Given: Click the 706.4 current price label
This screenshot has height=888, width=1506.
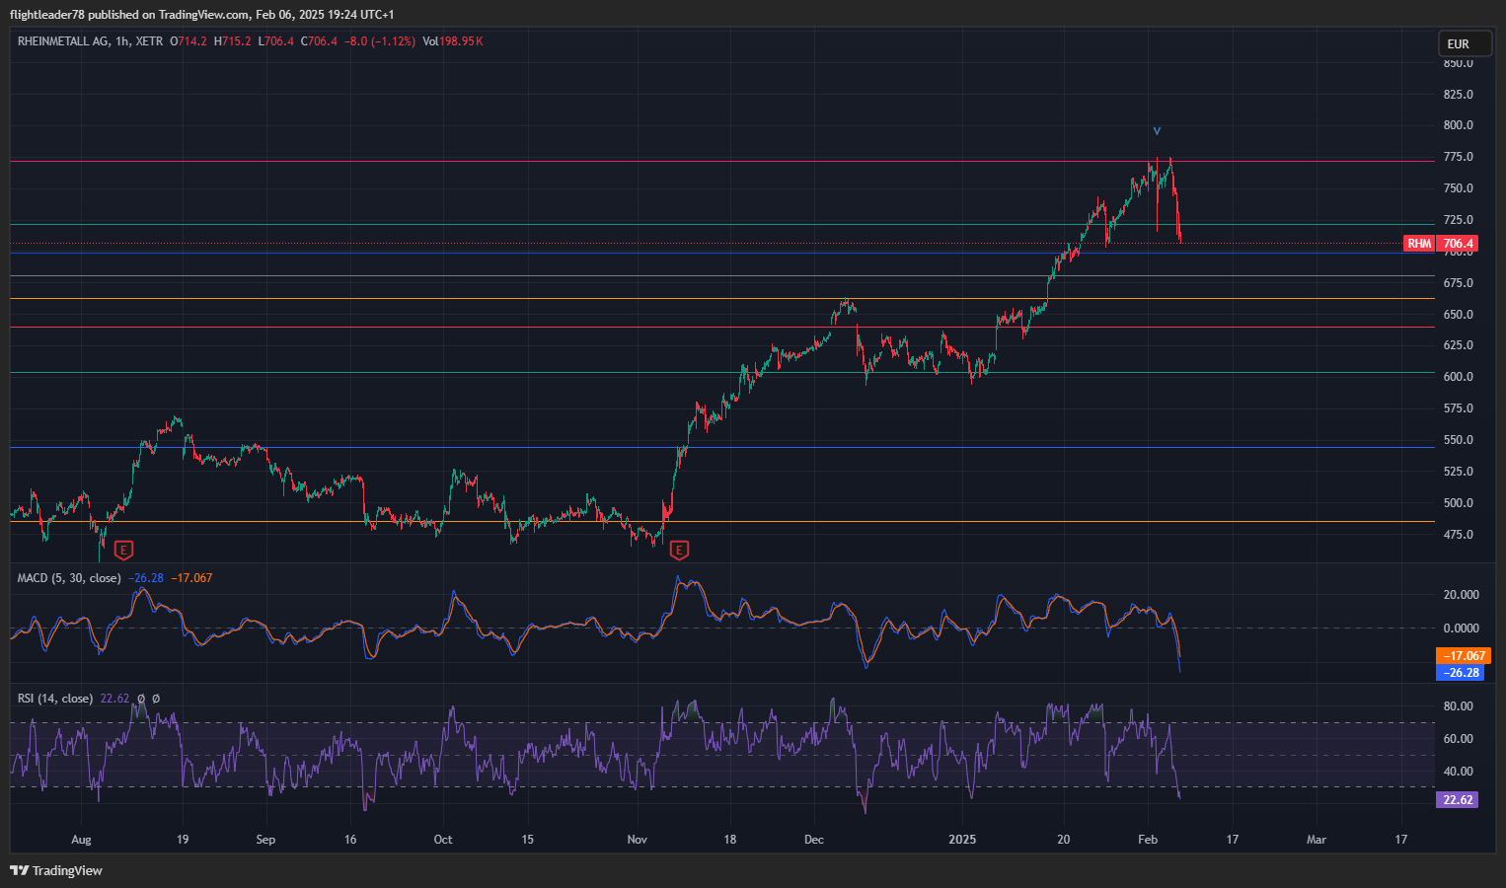Looking at the screenshot, I should pyautogui.click(x=1458, y=244).
